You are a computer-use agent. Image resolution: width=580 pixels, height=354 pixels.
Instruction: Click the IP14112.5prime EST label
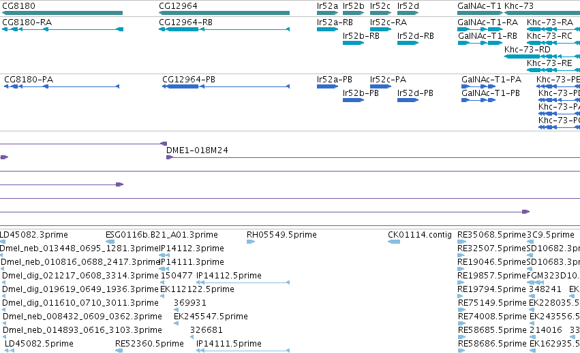[229, 276]
